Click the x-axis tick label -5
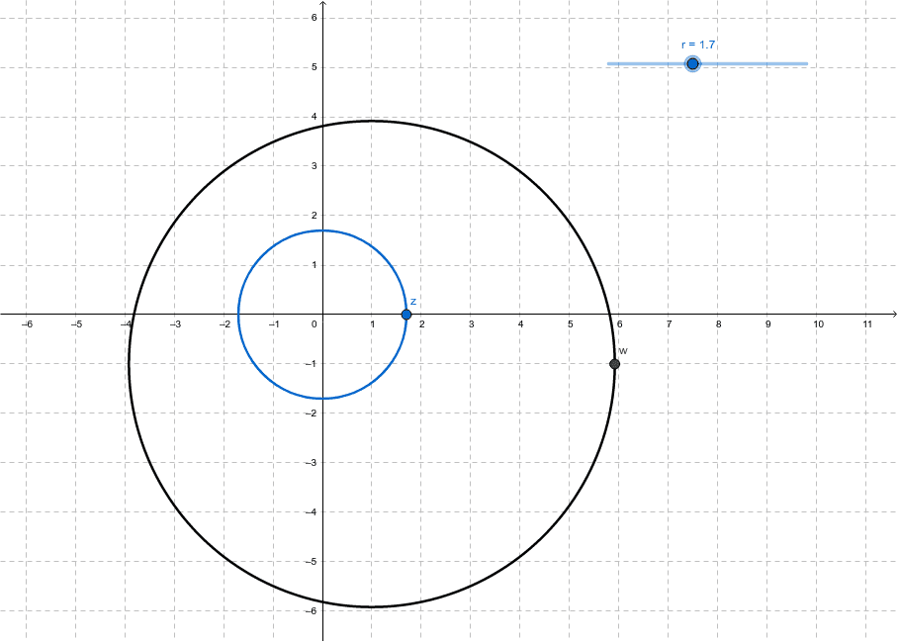The image size is (899, 643). [x=76, y=324]
